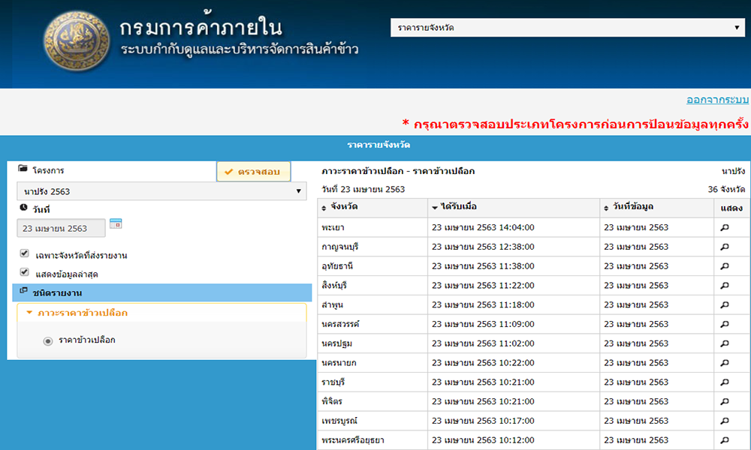751x450 pixels.
Task: Open the magnifier icon for พิจิตร row
Action: click(725, 402)
